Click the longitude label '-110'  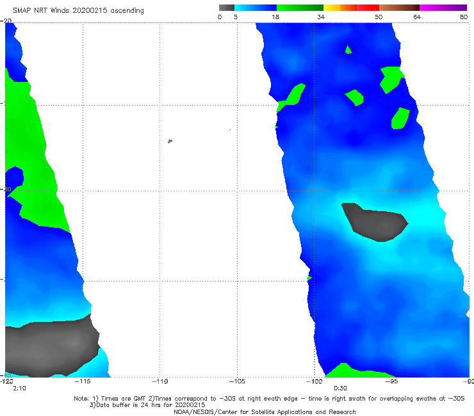pos(159,381)
